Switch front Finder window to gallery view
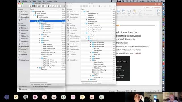 (39, 6)
